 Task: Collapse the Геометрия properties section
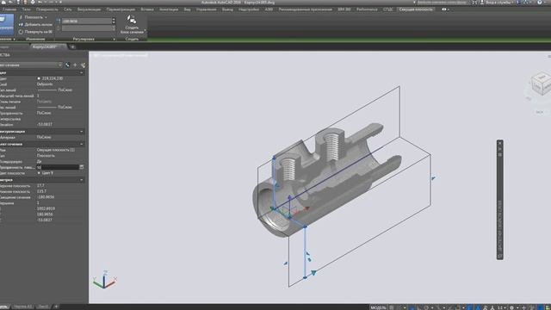tap(82, 180)
